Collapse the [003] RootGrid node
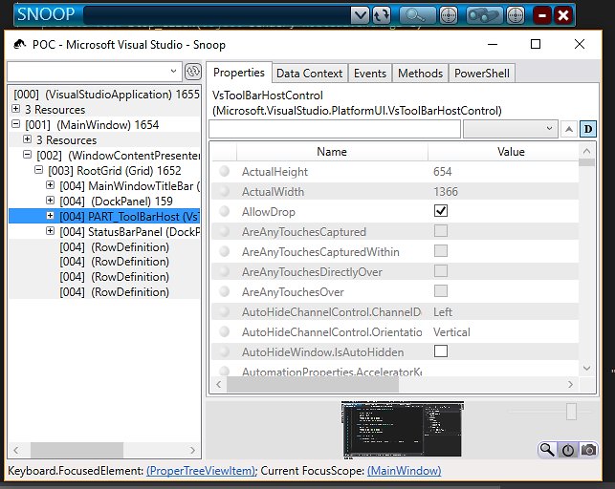Viewport: 615px width, 489px height. (38, 169)
